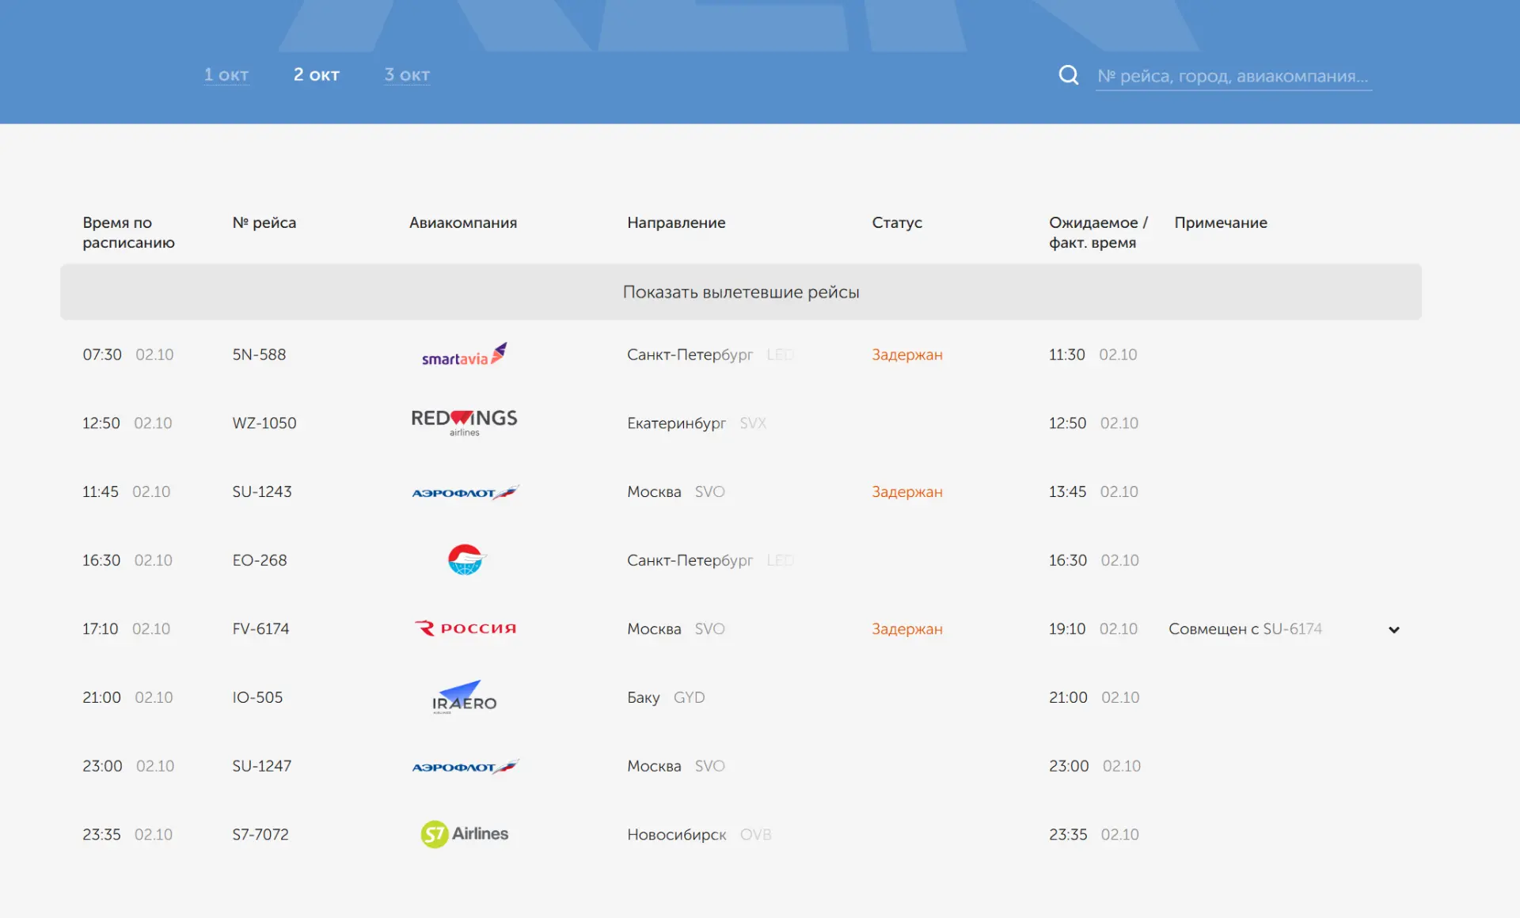Click the Aeroflot logo in the SU-1247 row
Viewport: 1520px width, 918px height.
tap(465, 767)
